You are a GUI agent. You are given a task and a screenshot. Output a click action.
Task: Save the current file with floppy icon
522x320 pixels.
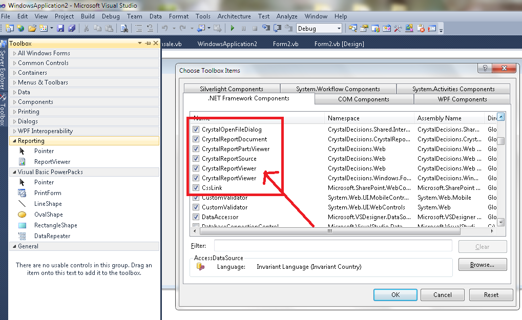(x=60, y=29)
